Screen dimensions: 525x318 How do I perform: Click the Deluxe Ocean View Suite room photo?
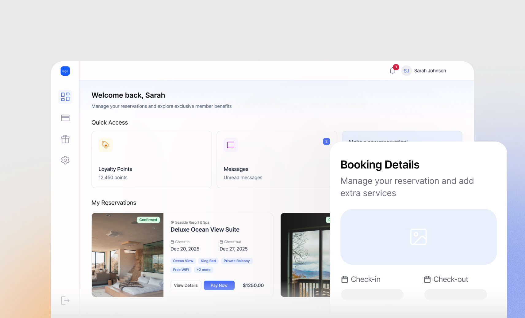pos(128,255)
